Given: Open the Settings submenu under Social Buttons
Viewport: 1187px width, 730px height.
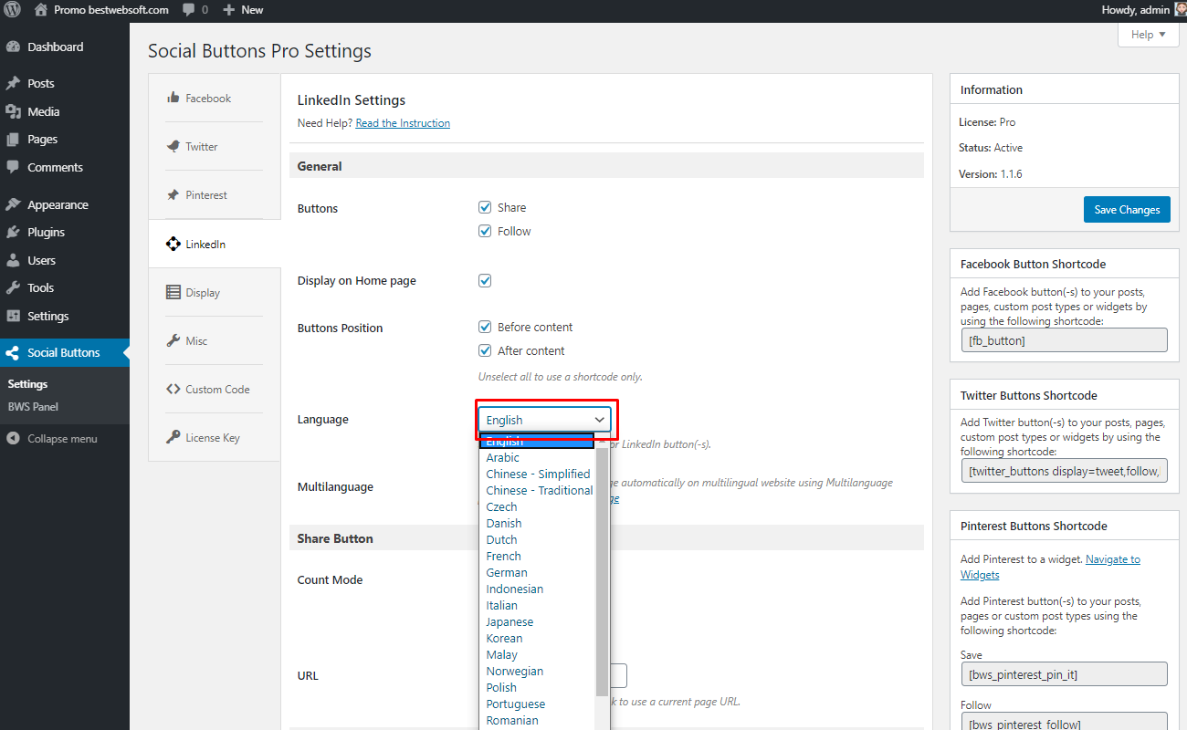Looking at the screenshot, I should [x=27, y=384].
